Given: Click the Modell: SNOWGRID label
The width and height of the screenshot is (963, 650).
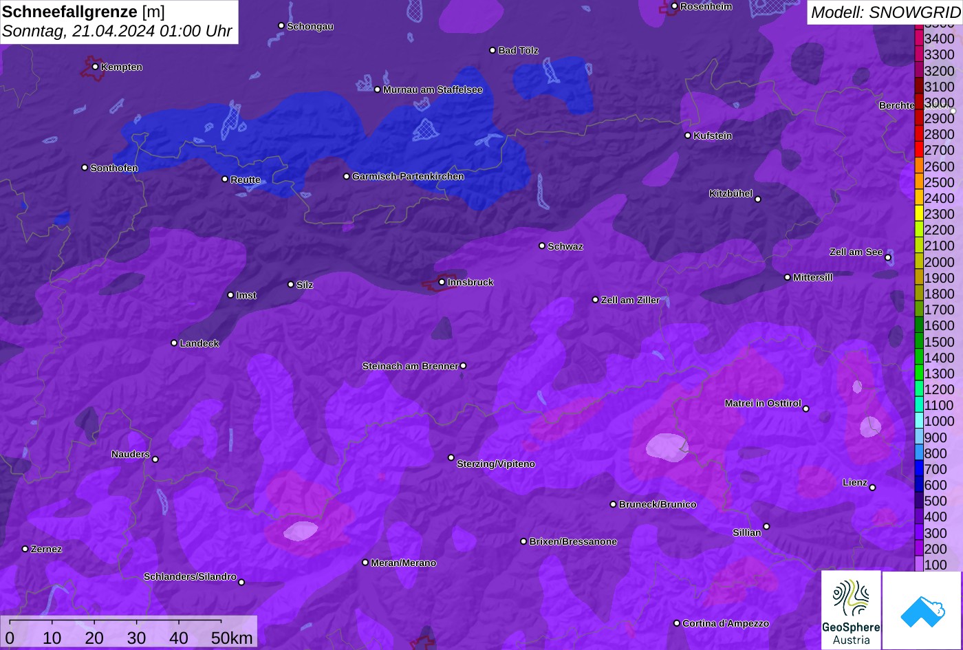Looking at the screenshot, I should (x=885, y=12).
